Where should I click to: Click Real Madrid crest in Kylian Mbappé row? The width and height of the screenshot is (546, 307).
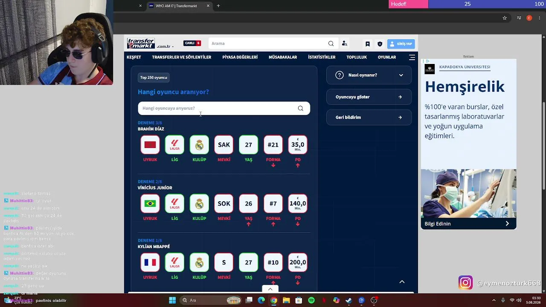(199, 262)
